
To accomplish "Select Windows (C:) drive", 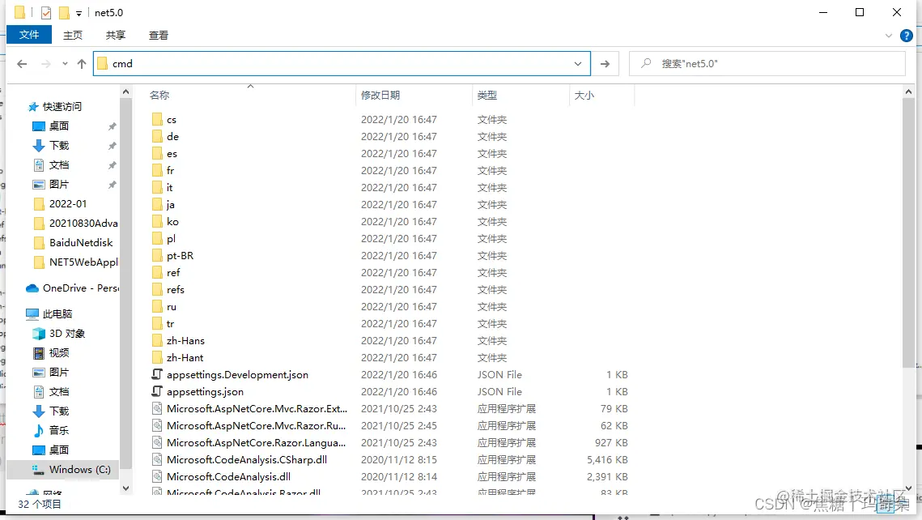I will [79, 469].
